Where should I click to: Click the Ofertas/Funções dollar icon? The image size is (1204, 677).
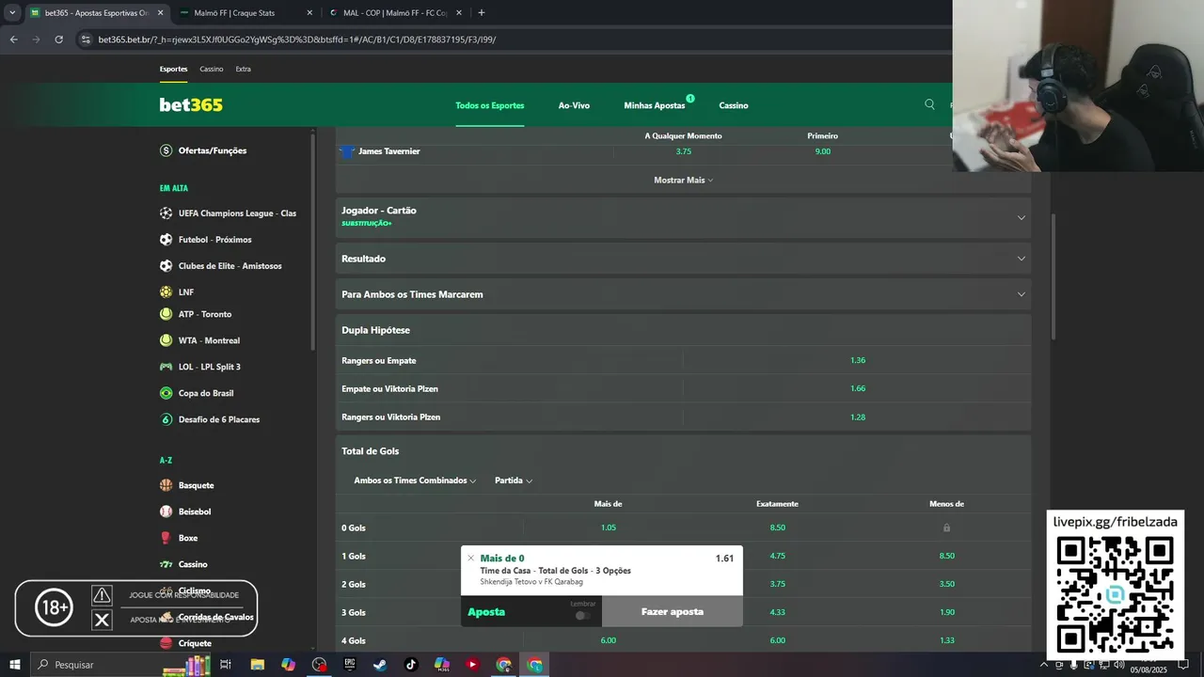tap(166, 150)
